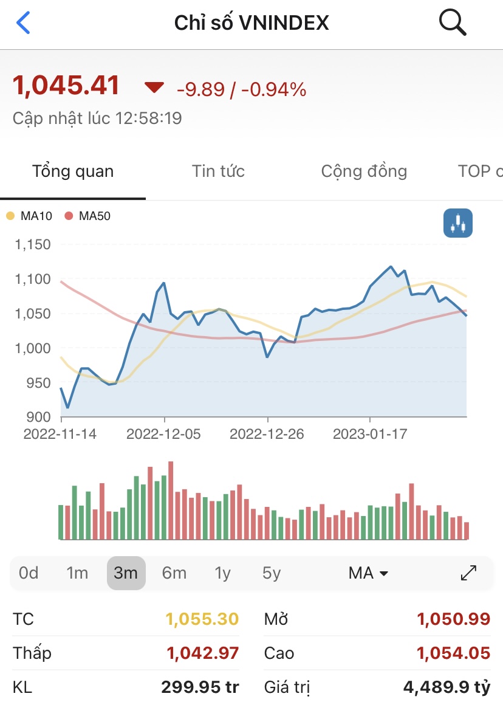503x702 pixels.
Task: Tap the tallest red volume bar
Action: tap(171, 500)
